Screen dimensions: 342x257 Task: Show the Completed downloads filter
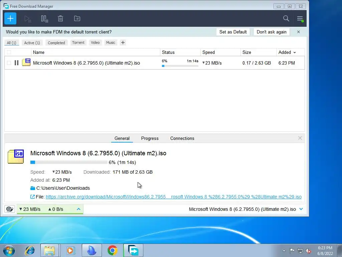tap(56, 42)
